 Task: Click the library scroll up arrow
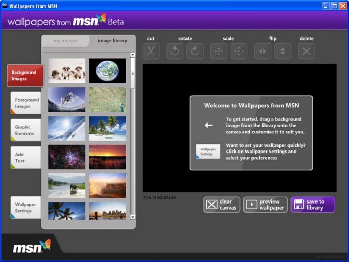[133, 55]
